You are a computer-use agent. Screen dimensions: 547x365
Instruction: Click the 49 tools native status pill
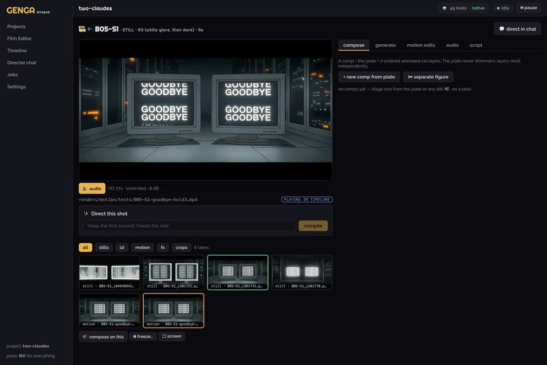[464, 8]
